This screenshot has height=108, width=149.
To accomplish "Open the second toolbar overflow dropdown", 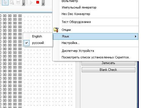I will pos(43,3).
